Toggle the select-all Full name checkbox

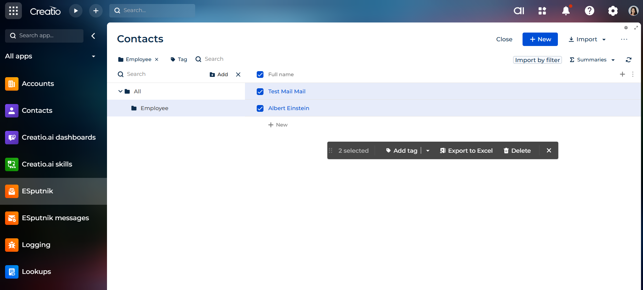[260, 75]
